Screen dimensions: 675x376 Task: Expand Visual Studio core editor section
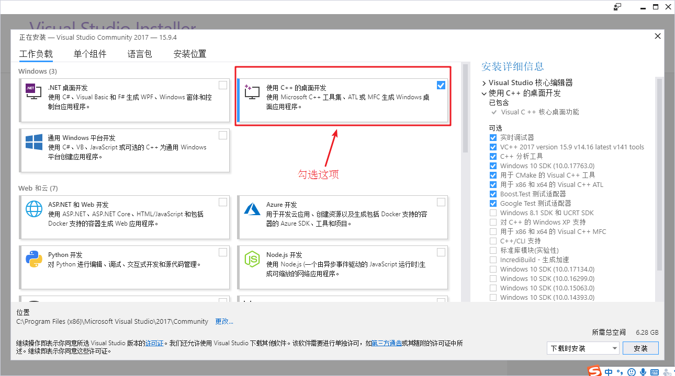pyautogui.click(x=484, y=83)
